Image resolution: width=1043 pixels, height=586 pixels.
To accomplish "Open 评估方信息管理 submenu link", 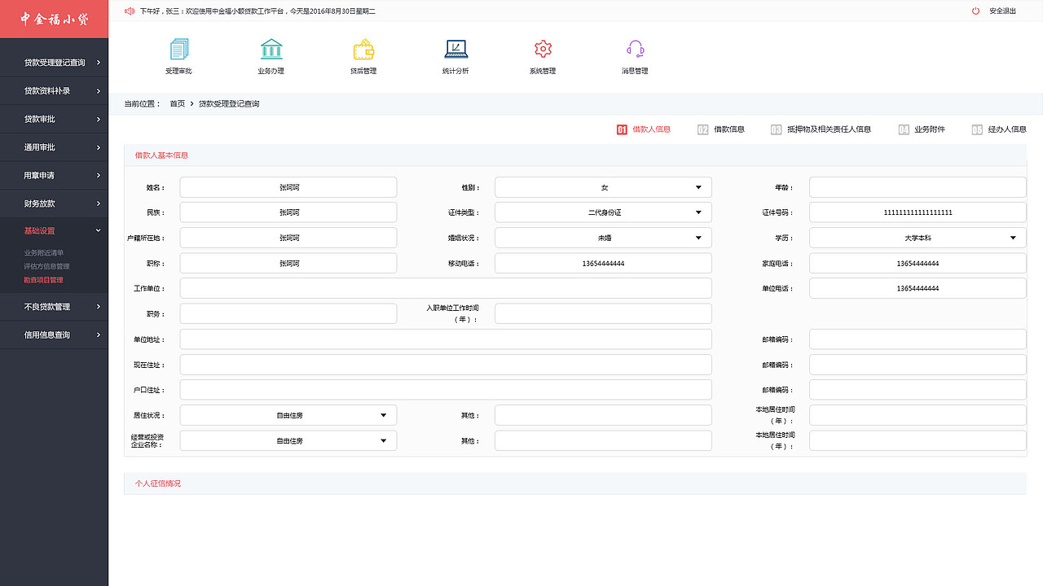I will click(47, 266).
